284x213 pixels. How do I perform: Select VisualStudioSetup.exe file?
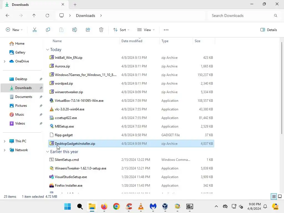point(131,177)
